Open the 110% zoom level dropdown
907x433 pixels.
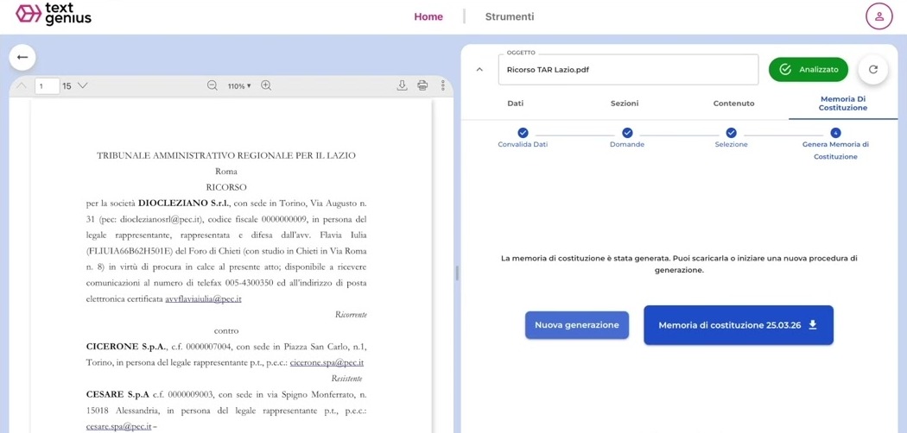coord(239,86)
